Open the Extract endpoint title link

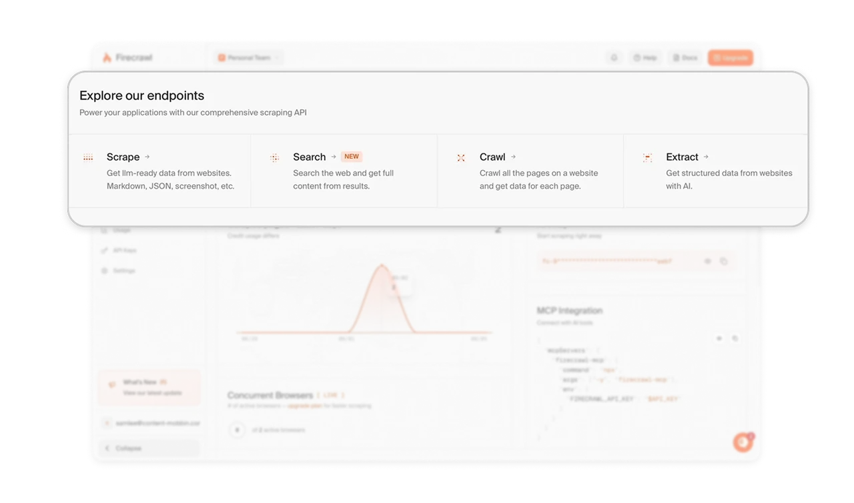pos(682,157)
